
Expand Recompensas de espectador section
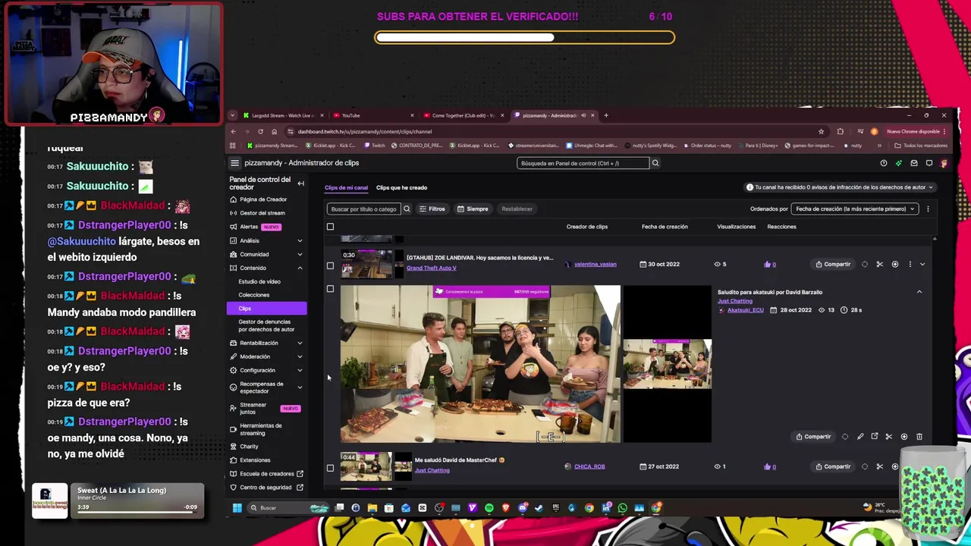(300, 387)
